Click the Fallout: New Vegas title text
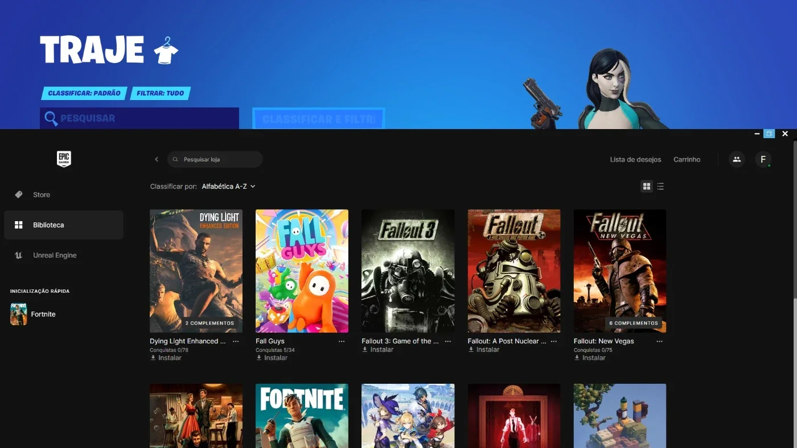The width and height of the screenshot is (797, 448). 604,342
